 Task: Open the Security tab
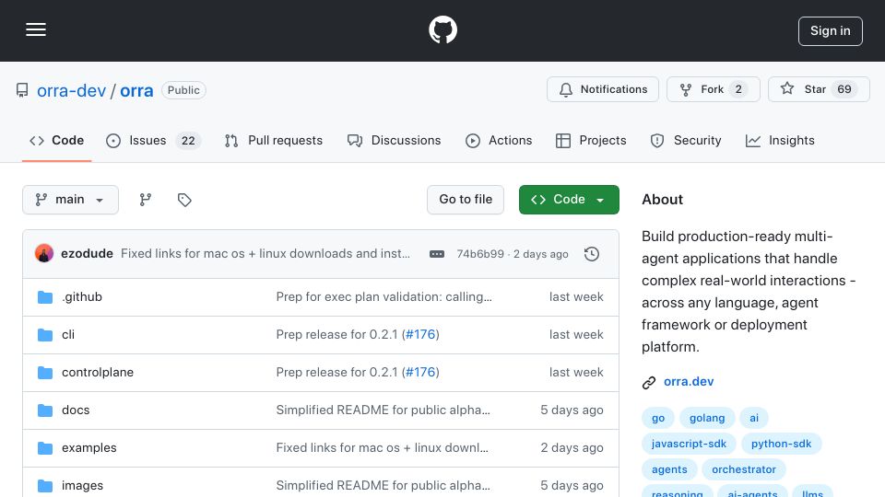[x=686, y=140]
